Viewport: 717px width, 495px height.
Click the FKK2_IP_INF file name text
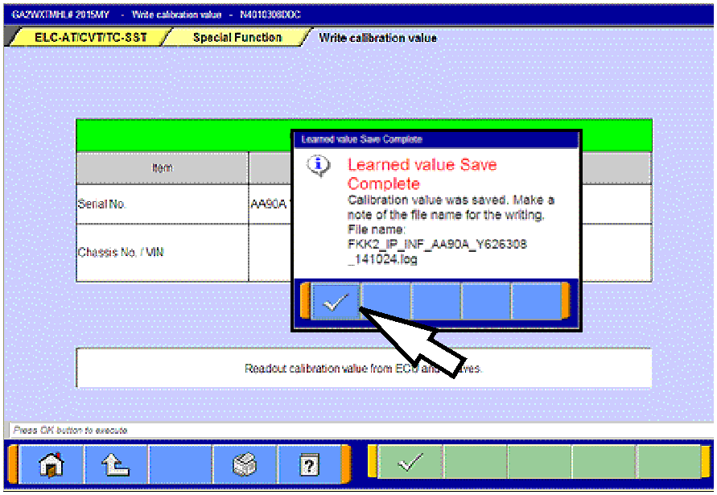pyautogui.click(x=437, y=244)
